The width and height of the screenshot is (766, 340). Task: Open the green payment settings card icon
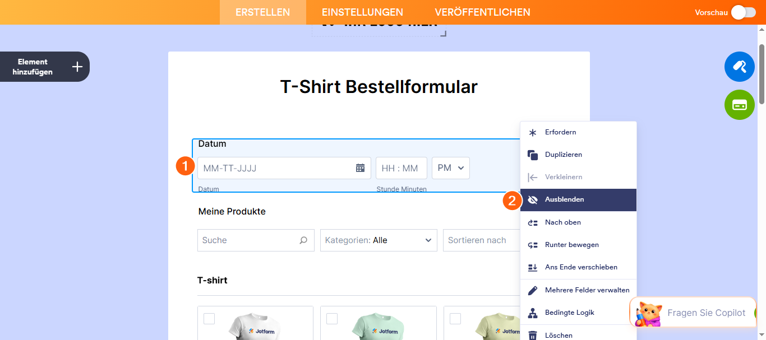pyautogui.click(x=740, y=105)
